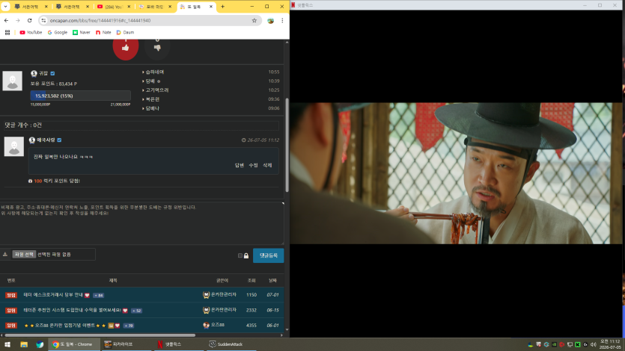Open File Explorer from the taskbar

tap(24, 344)
